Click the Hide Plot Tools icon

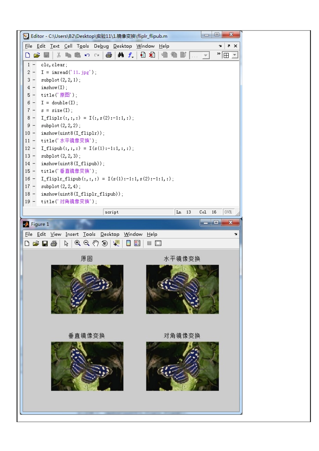pos(149,244)
